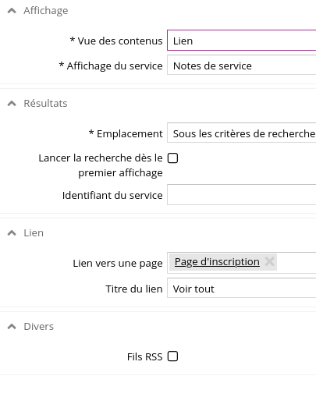Collapse the Résultats section chevron
The image size is (316, 397).
(x=12, y=104)
